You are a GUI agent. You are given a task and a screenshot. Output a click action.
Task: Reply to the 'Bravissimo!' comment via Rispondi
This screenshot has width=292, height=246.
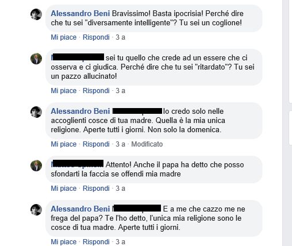[x=96, y=37]
